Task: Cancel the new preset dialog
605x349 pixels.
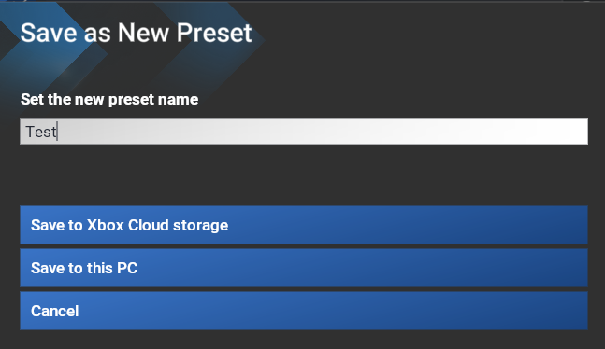Action: [x=304, y=311]
